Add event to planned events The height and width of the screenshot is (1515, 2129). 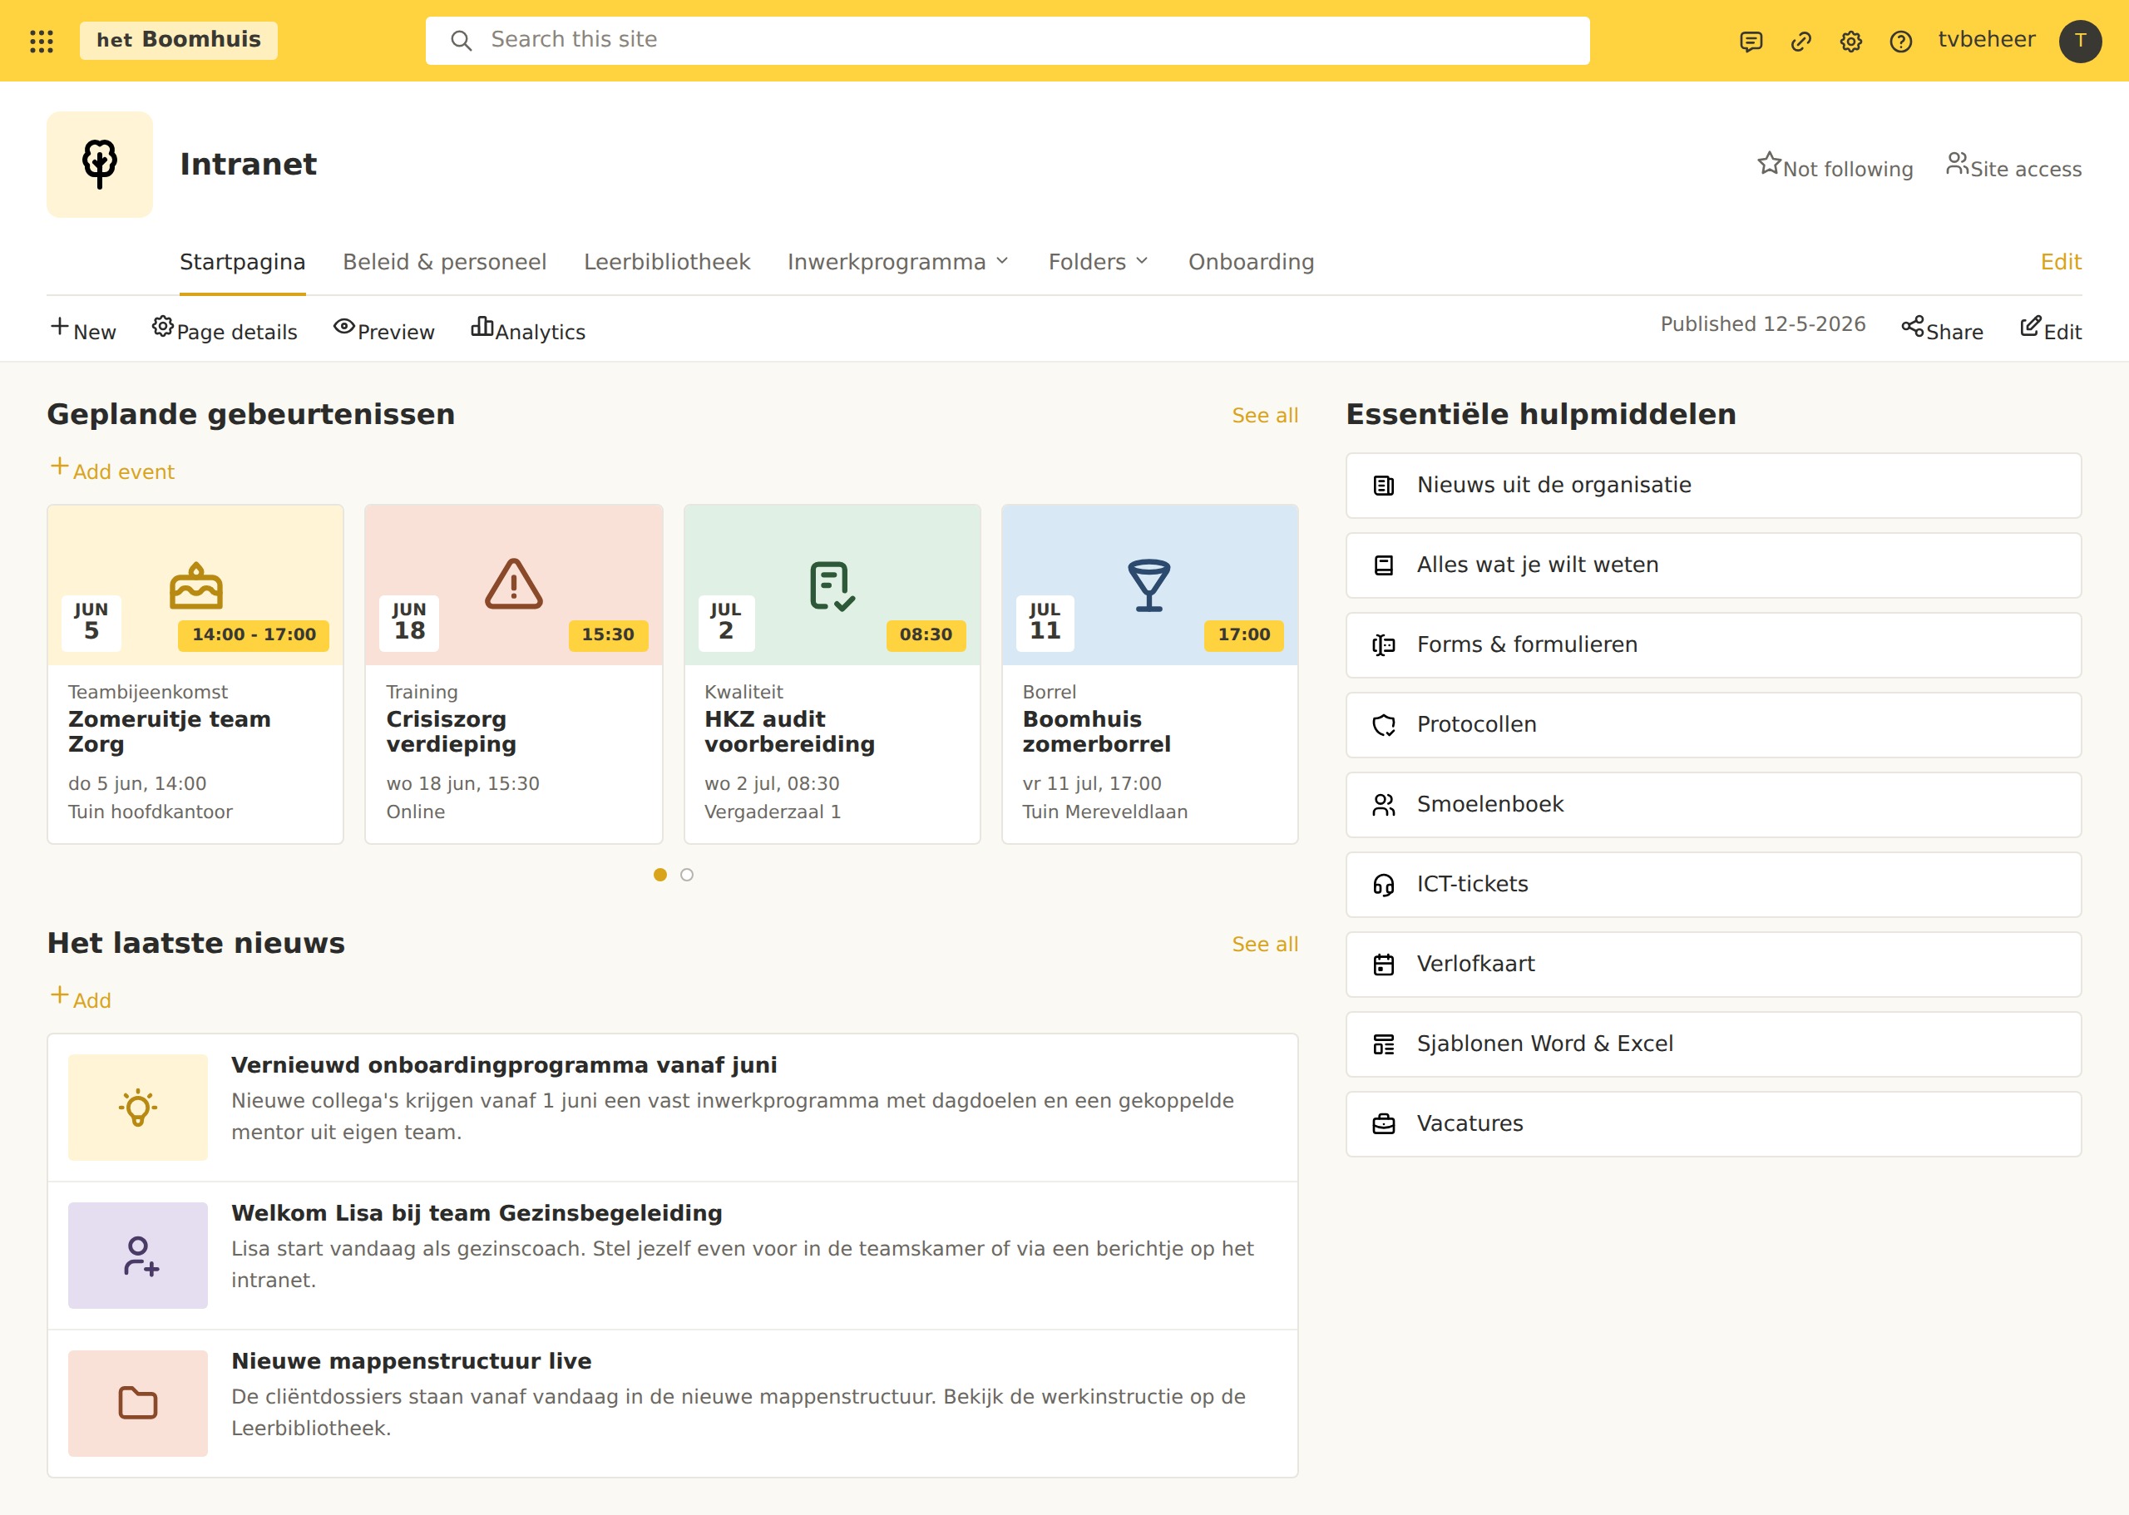(112, 470)
